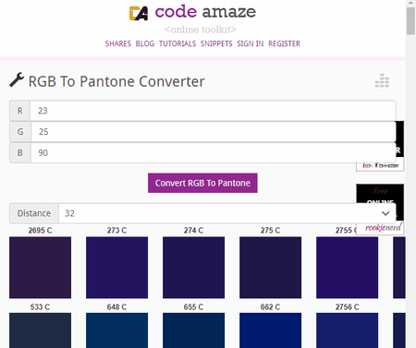The image size is (416, 348).
Task: Click the wrench icon beside converter title
Action: (17, 80)
